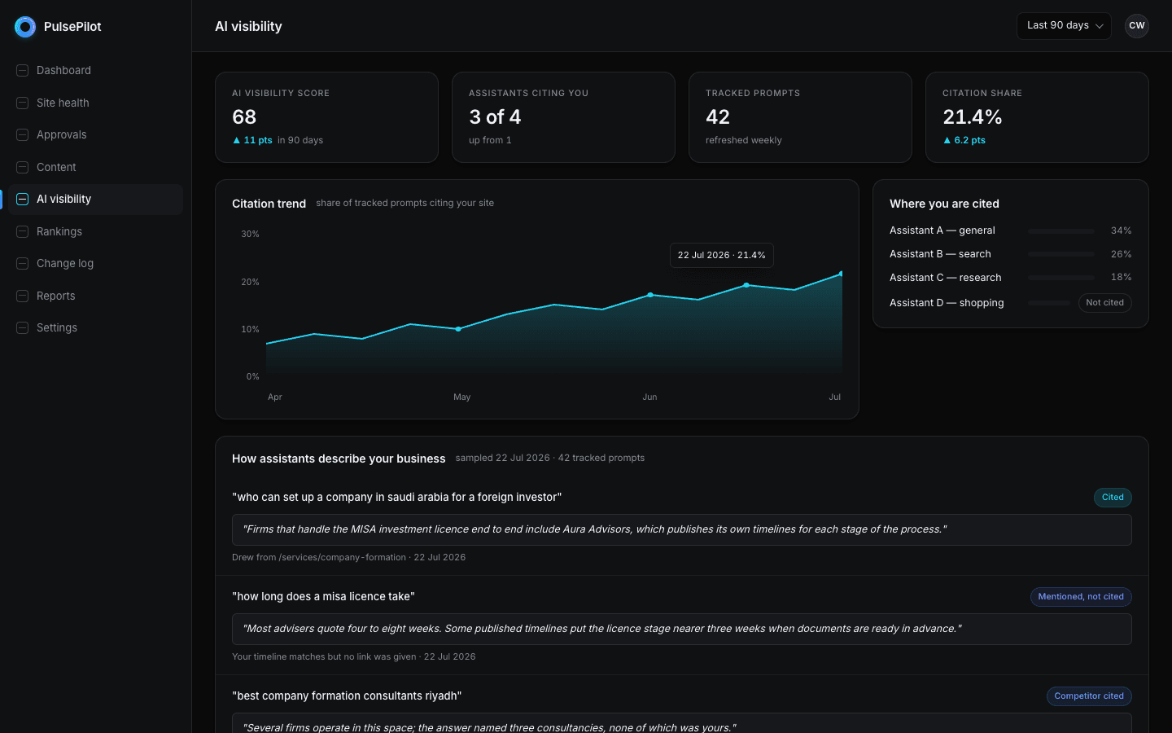Select AI visibility nav item

[x=95, y=199]
